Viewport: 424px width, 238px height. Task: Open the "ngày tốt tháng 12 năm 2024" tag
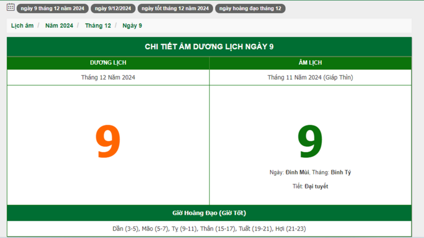point(175,9)
